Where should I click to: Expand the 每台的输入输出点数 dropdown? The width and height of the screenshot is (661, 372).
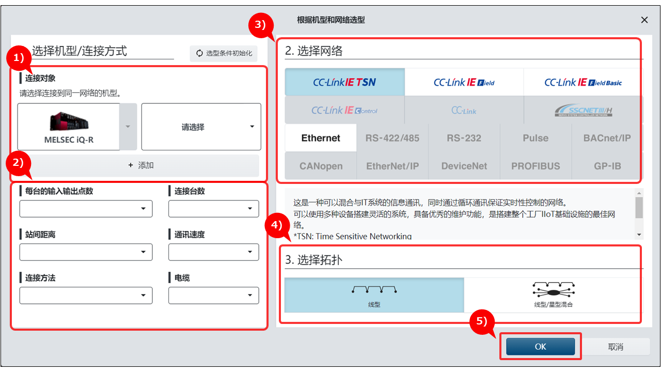point(86,209)
